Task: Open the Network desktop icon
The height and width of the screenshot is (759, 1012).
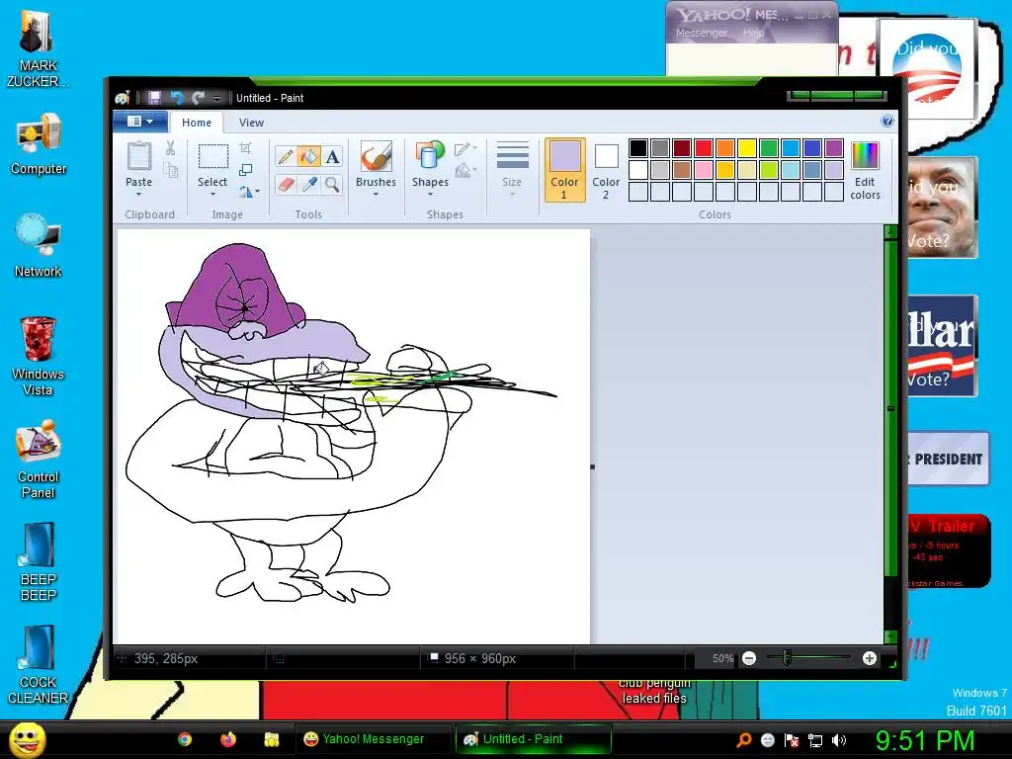Action: pyautogui.click(x=39, y=246)
